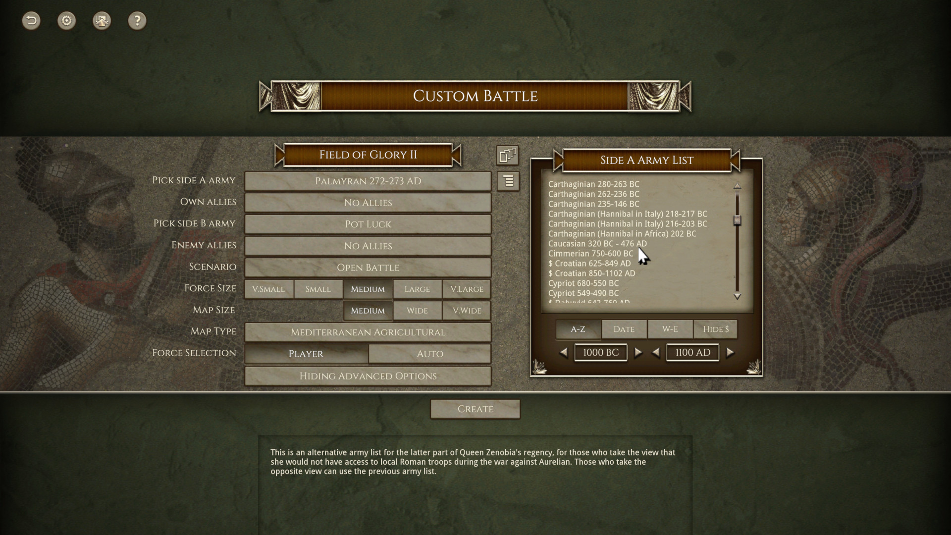
Task: Select Carthaginian (Hannibal in Italy) 218-217 BC
Action: pos(628,214)
